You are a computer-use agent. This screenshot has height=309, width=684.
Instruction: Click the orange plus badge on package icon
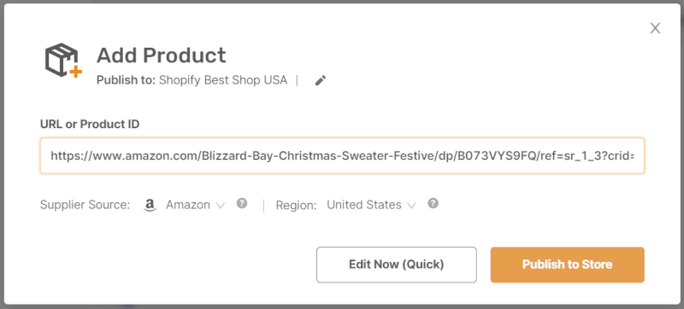tap(76, 72)
